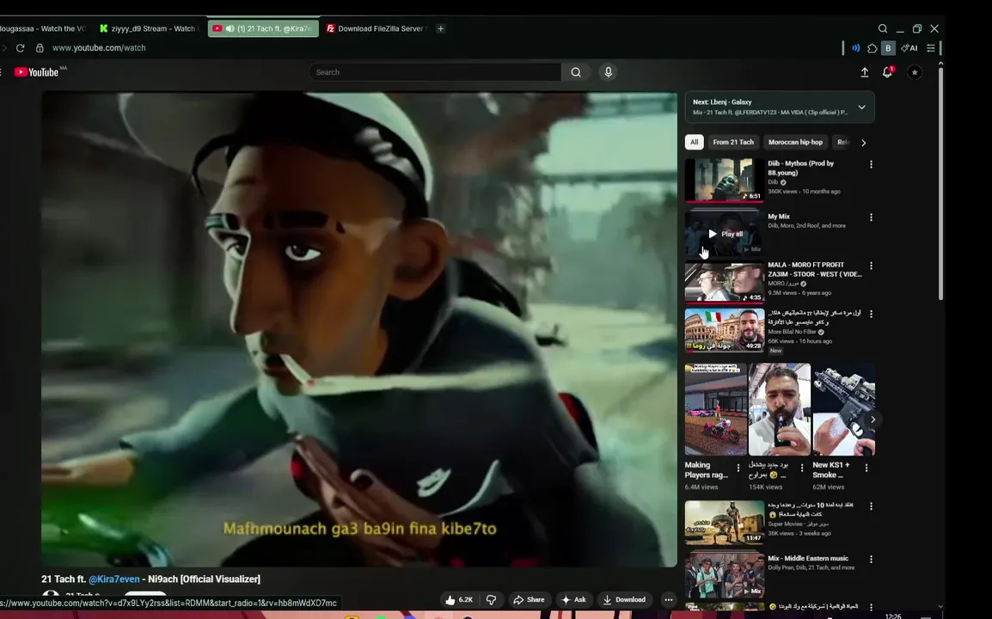Open MALA - MORO FT PROFIT thumbnail
992x619 pixels.
pos(725,282)
